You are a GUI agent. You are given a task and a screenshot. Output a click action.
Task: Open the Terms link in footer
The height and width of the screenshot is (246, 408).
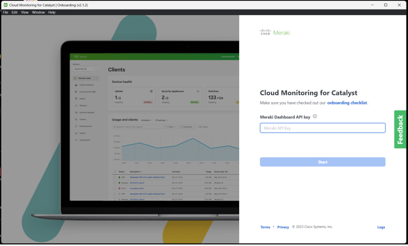pyautogui.click(x=265, y=227)
